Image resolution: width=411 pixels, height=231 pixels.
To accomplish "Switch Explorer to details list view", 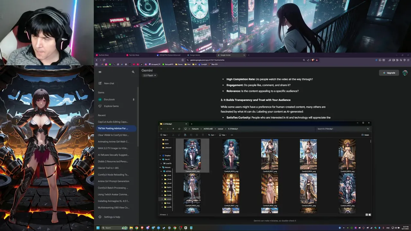I will [367, 215].
